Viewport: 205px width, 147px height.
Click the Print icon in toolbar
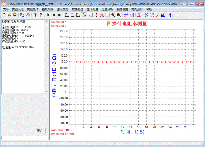(28, 15)
